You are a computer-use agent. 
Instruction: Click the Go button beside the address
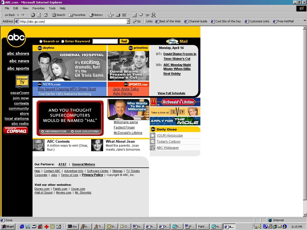pos(137,21)
